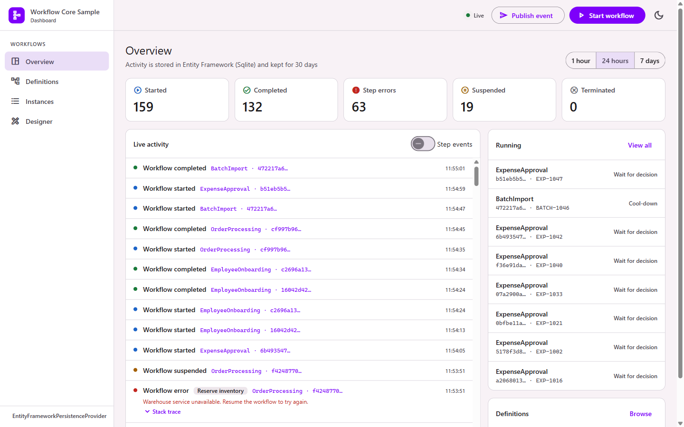Click the Publish event button

tap(528, 15)
